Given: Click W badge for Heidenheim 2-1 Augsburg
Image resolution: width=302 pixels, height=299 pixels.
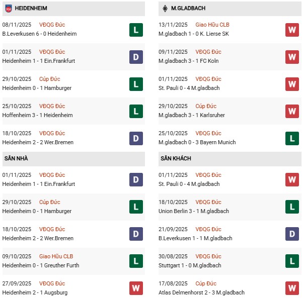Looking at the screenshot, I should tap(135, 288).
